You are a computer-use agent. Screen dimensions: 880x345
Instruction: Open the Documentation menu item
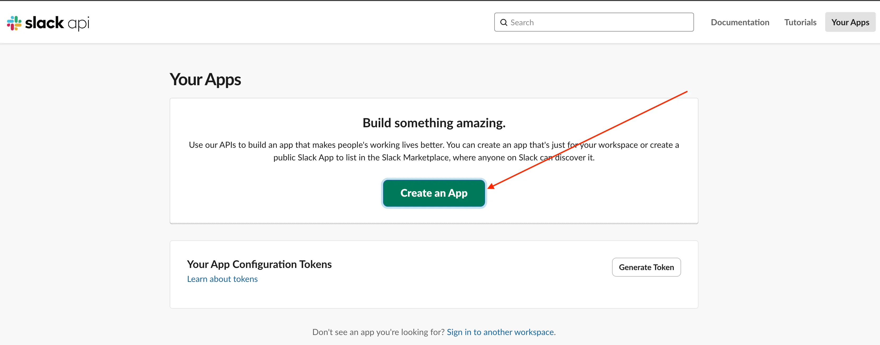click(x=740, y=22)
